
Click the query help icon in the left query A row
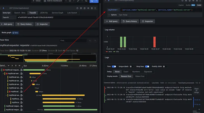tap(77, 8)
